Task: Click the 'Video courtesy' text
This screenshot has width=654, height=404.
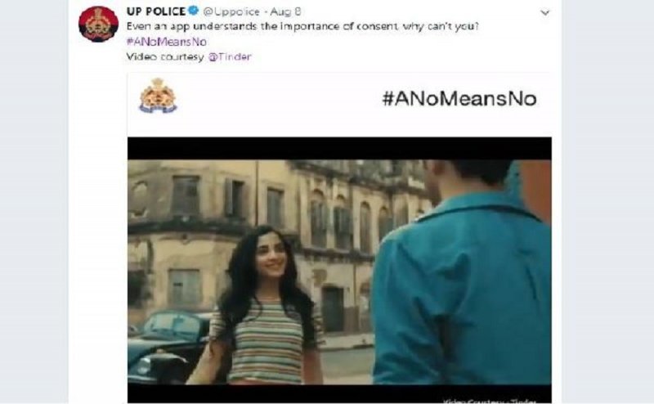Action: pos(165,56)
